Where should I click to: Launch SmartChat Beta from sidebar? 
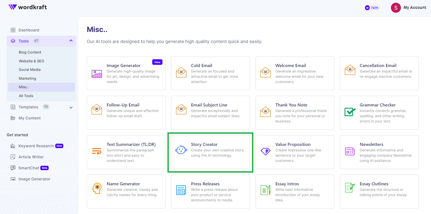pyautogui.click(x=28, y=168)
